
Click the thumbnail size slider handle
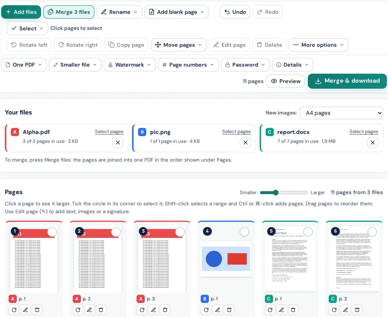(276, 193)
